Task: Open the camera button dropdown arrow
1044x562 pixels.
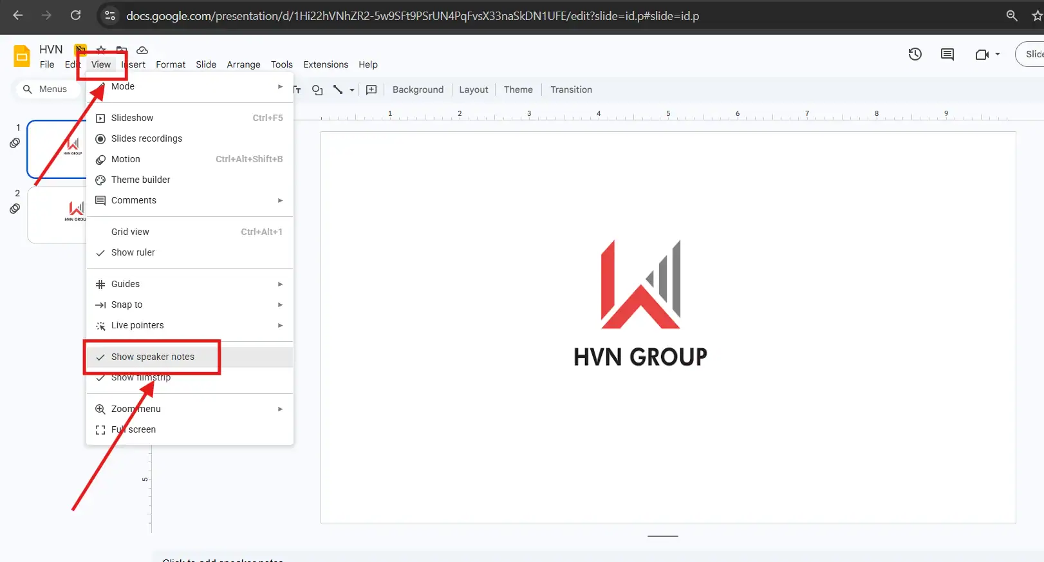Action: click(998, 55)
